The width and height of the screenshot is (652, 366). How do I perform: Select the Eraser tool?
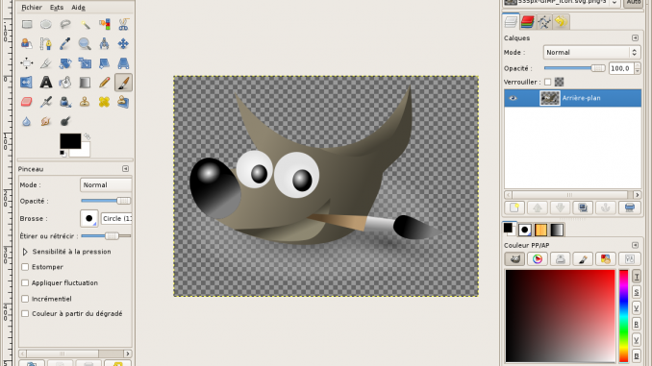27,102
